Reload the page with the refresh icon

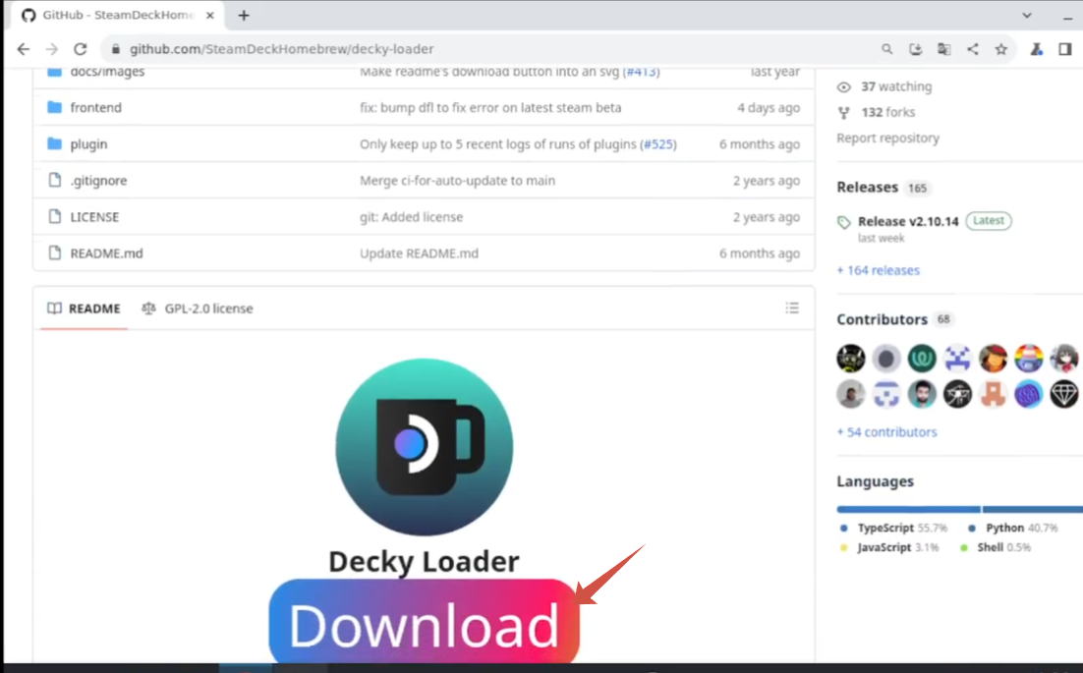(x=82, y=48)
